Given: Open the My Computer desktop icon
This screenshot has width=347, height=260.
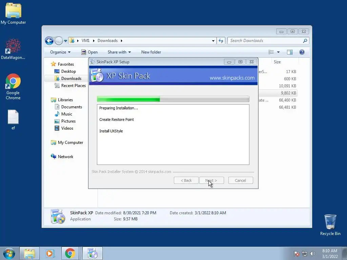Looking at the screenshot, I should coord(13,13).
